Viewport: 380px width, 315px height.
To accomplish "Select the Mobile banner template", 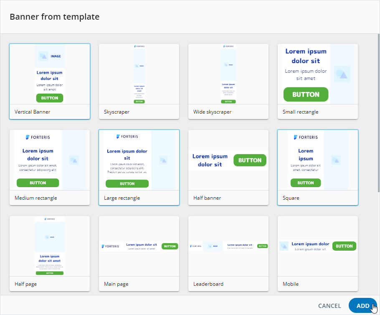I will pyautogui.click(x=318, y=254).
